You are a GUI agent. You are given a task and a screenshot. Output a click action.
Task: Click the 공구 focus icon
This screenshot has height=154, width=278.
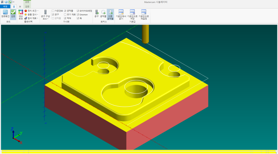point(97,14)
